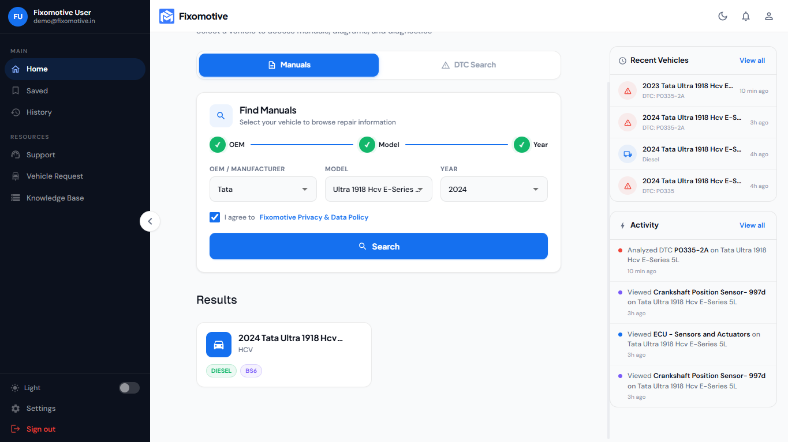The height and width of the screenshot is (442, 788).
Task: Open Fixomotive Privacy & Data Policy link
Action: (x=314, y=217)
